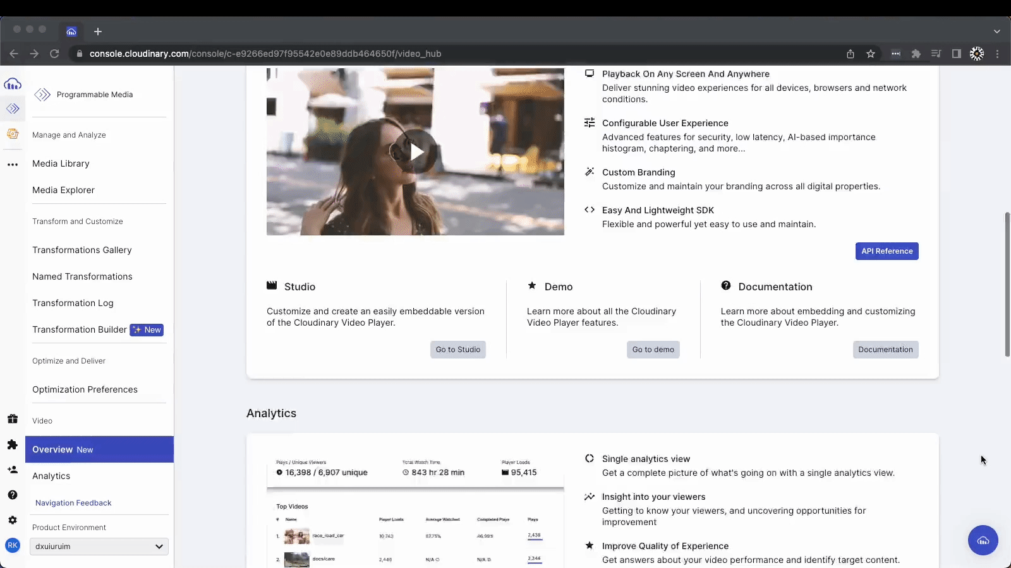Click the page vertical scrollbar

pos(1007,284)
